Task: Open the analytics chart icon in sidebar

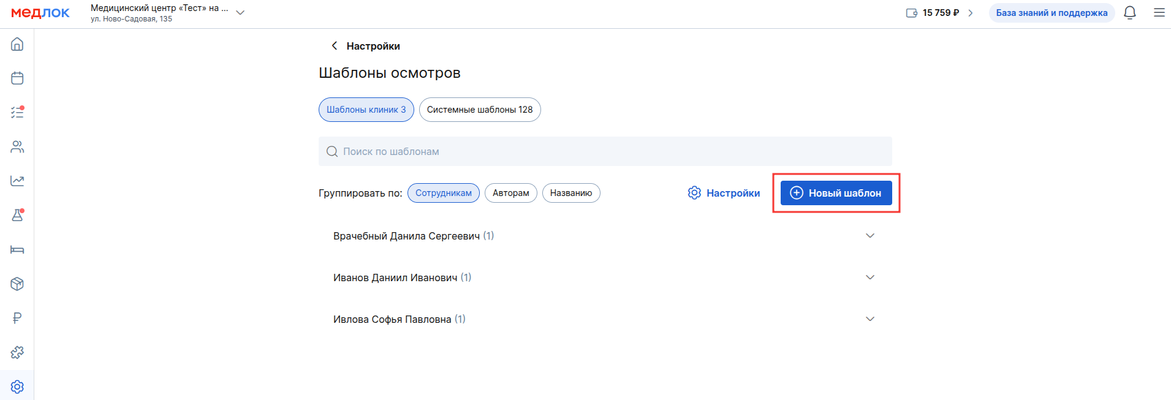Action: click(17, 181)
